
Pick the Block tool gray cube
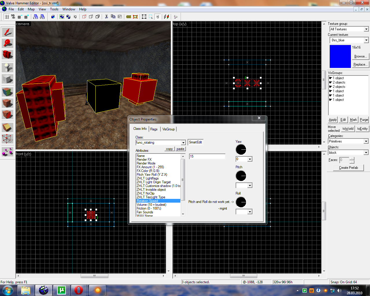pyautogui.click(x=8, y=79)
